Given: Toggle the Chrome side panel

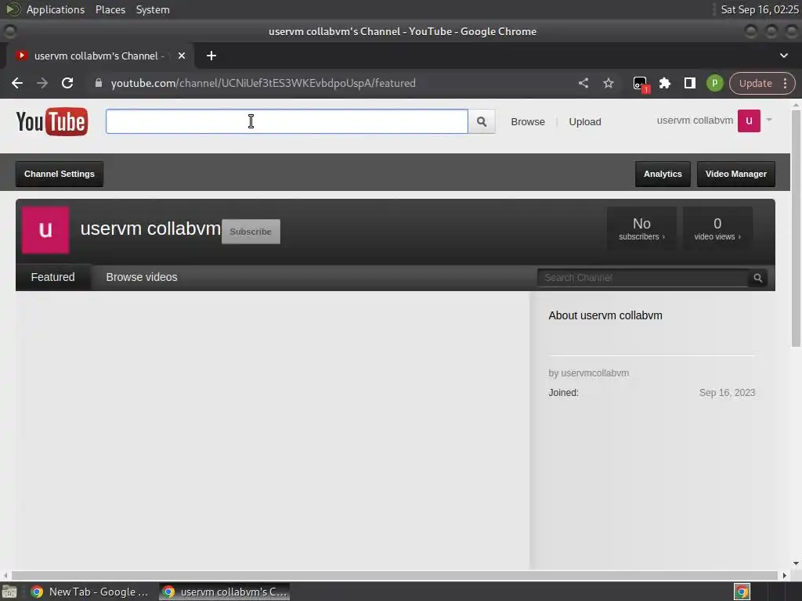Looking at the screenshot, I should 689,83.
